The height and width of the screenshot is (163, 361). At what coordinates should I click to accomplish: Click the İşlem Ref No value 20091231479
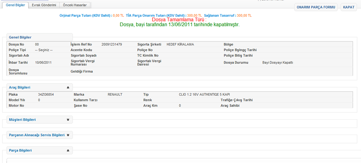111,44
